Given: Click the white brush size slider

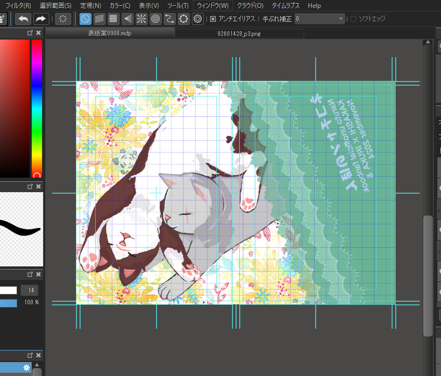Looking at the screenshot, I should [x=8, y=290].
